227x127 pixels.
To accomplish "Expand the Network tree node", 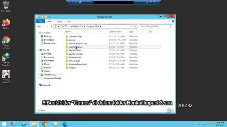I will [x=38, y=85].
